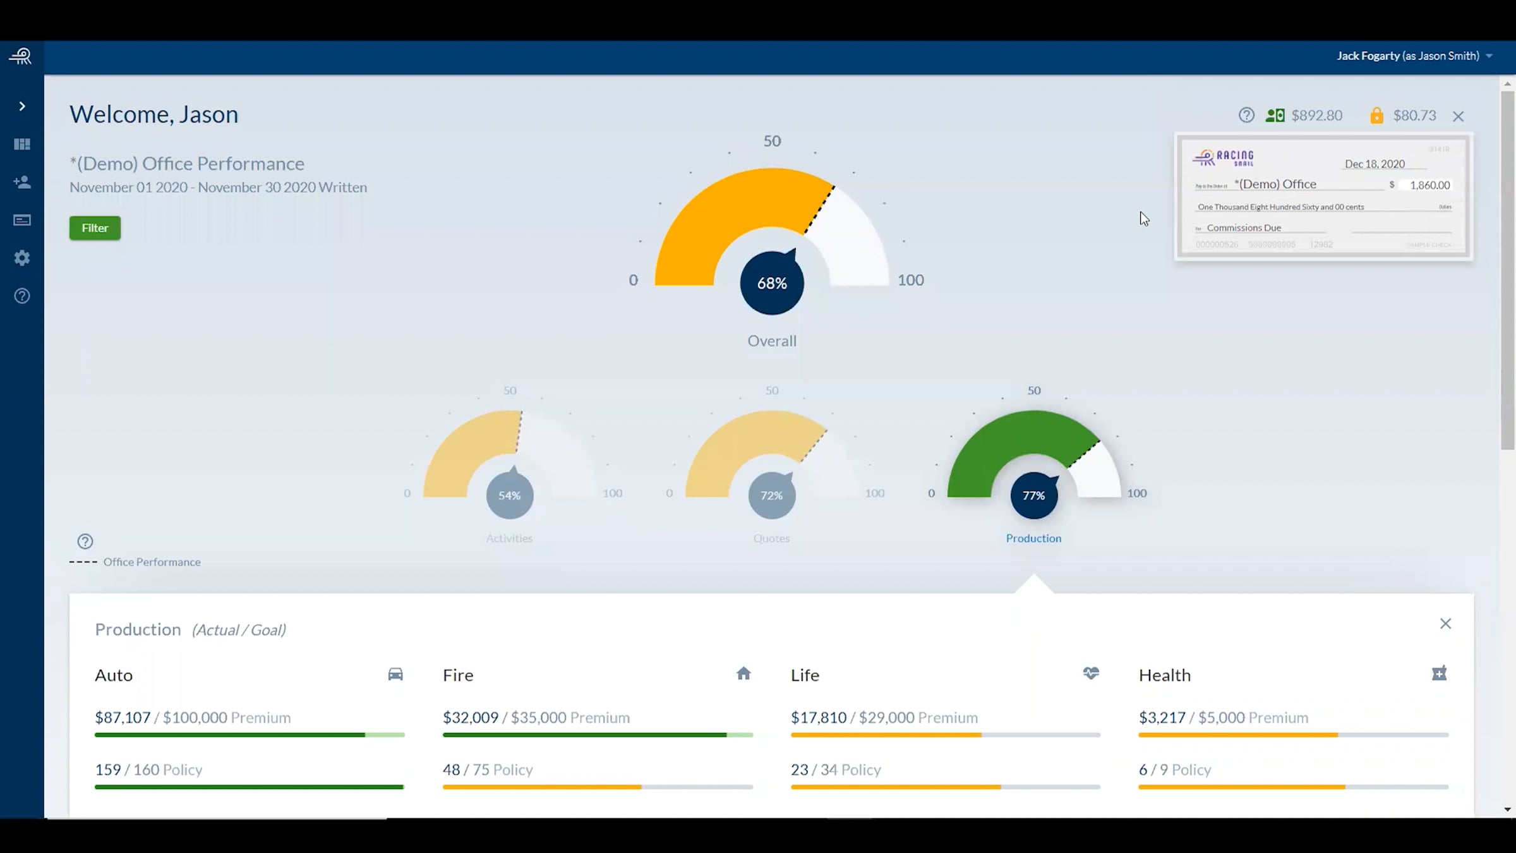Click the green Filter button

(x=95, y=228)
